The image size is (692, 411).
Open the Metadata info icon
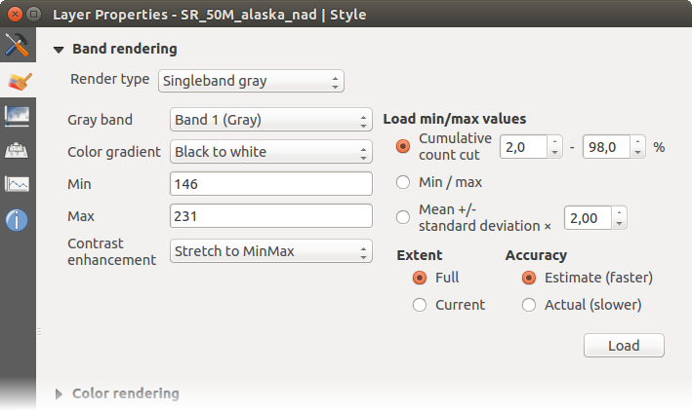coord(18,220)
